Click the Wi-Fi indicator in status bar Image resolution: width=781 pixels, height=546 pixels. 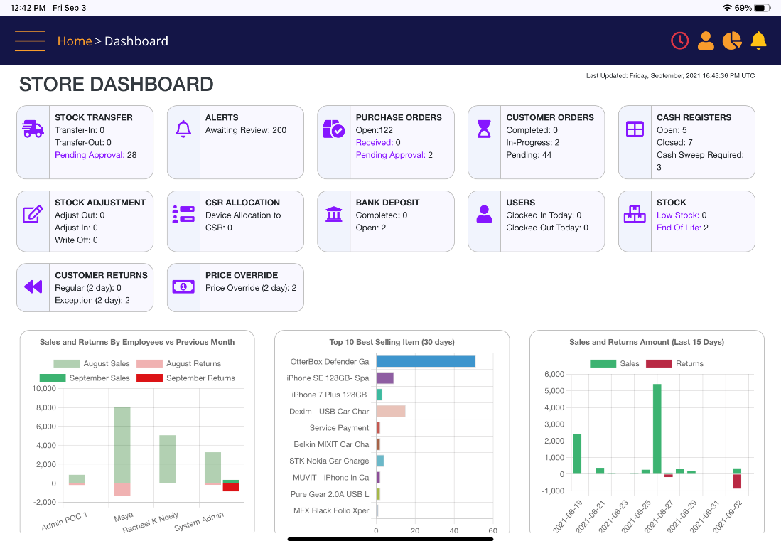[x=727, y=8]
